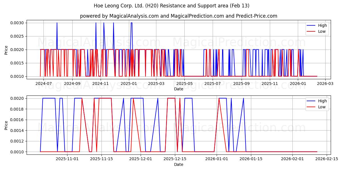Click the "Date" axis label under lower chart
This screenshot has height=171, width=343.
pyautogui.click(x=179, y=164)
